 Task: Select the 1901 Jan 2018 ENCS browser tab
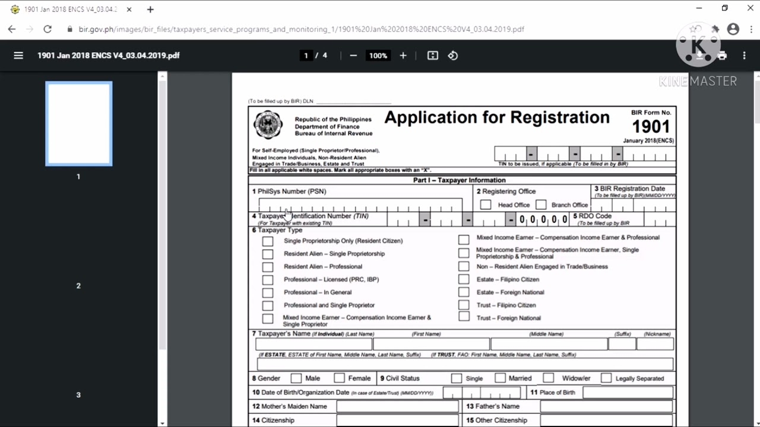coord(71,9)
